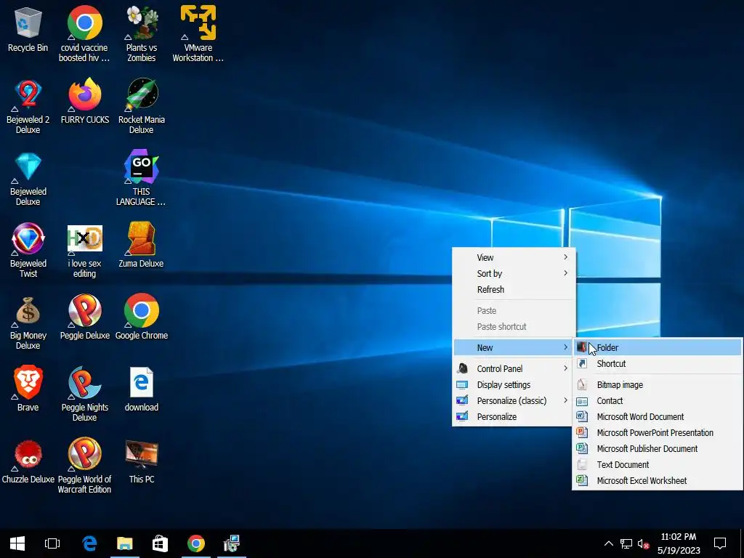The width and height of the screenshot is (744, 558).
Task: Select the Plants vs Zombies desktop icon
Action: 142,23
